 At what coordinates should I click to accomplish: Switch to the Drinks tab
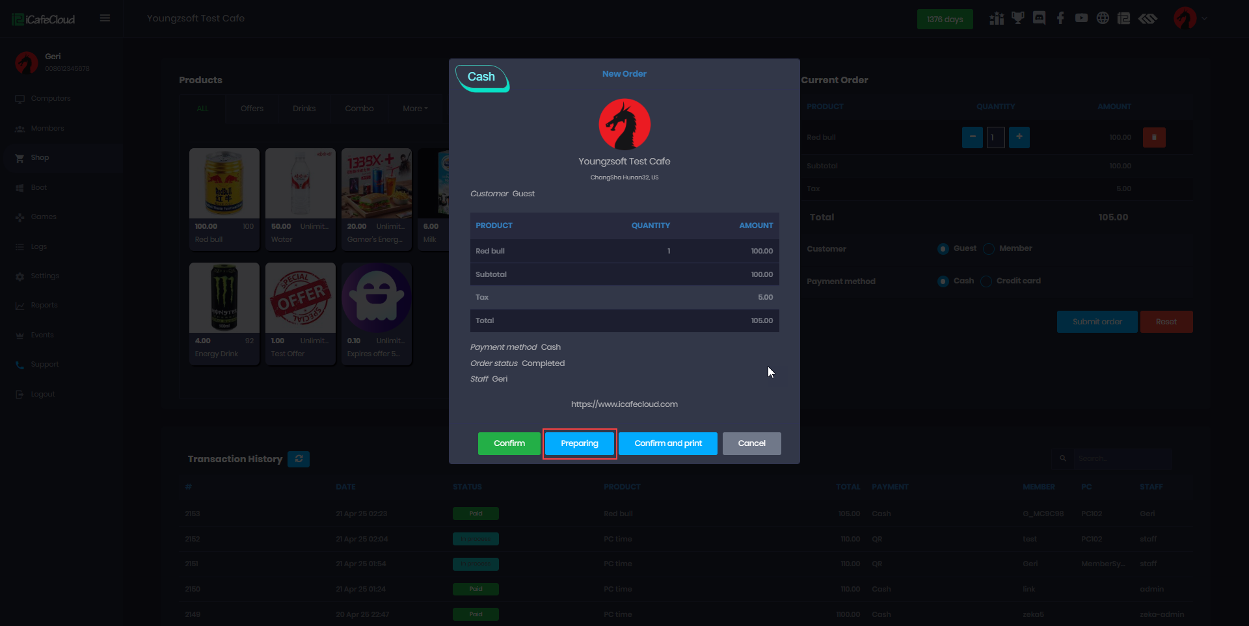click(x=304, y=109)
